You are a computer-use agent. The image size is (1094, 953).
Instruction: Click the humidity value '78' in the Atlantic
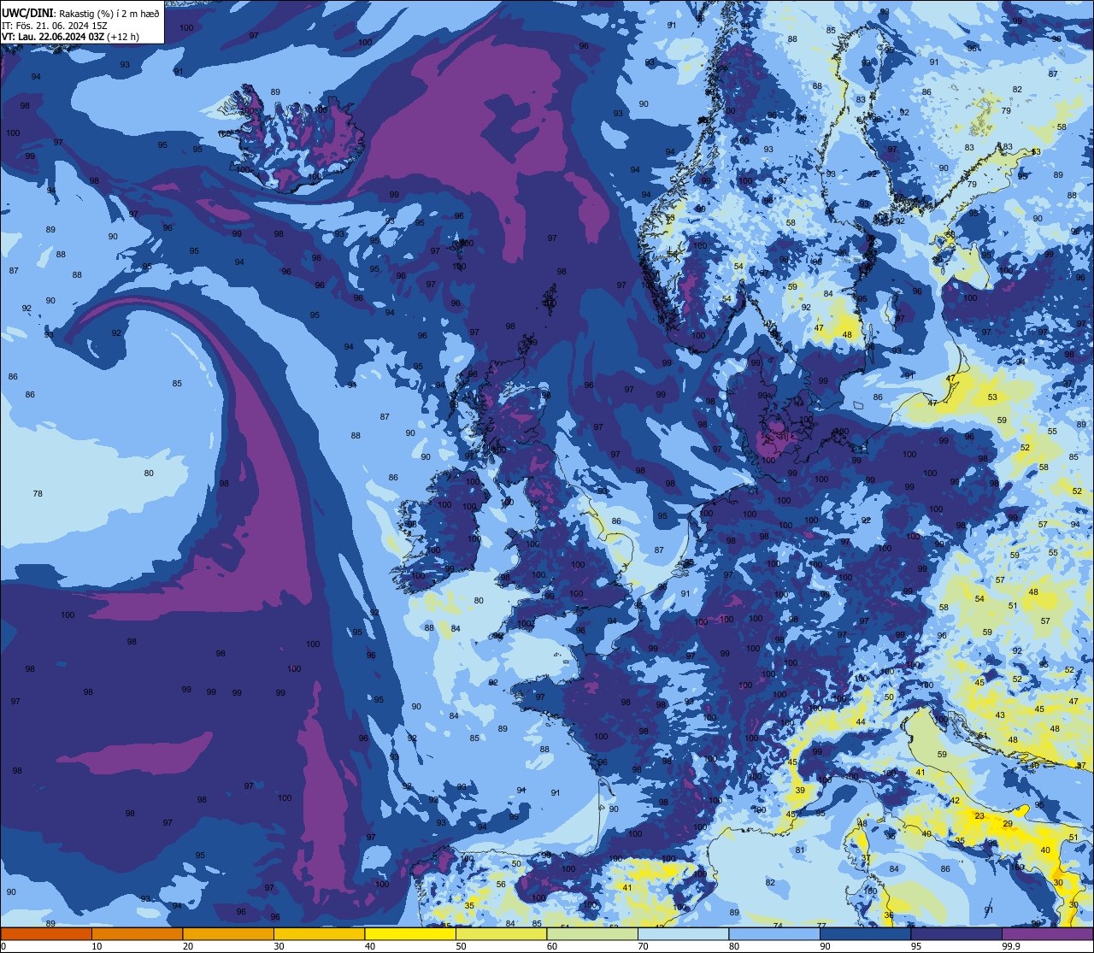point(38,494)
